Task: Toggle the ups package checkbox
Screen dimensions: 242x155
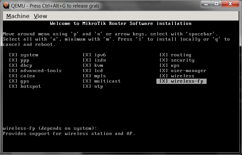Action: tap(164, 66)
